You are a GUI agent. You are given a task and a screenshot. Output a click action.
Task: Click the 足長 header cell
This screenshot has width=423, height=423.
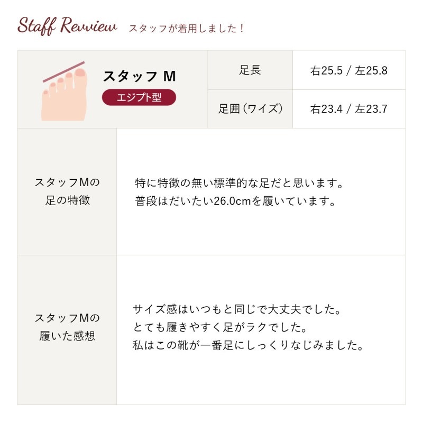(250, 70)
